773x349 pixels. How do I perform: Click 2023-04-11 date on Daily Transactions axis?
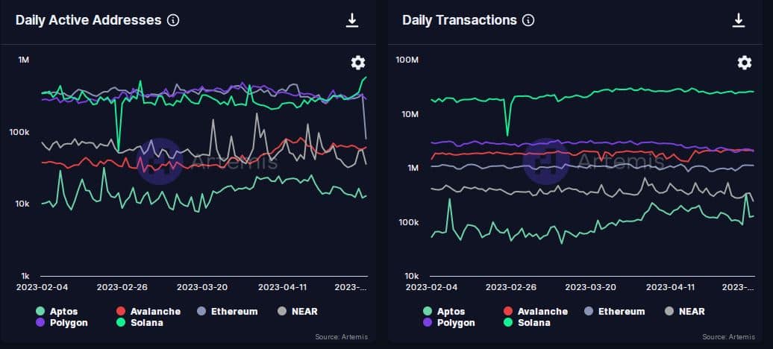pos(670,287)
